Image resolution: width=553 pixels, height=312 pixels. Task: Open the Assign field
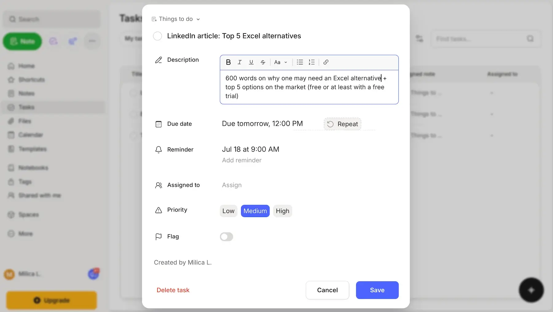232,185
